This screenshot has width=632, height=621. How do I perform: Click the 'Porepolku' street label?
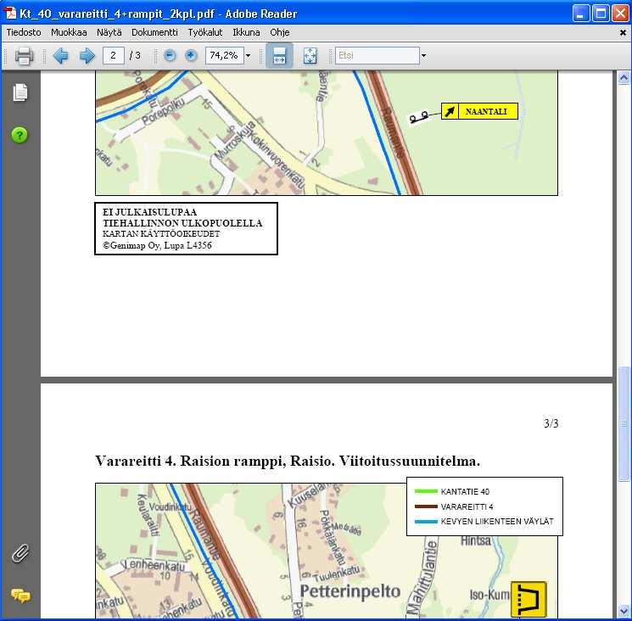point(163,111)
